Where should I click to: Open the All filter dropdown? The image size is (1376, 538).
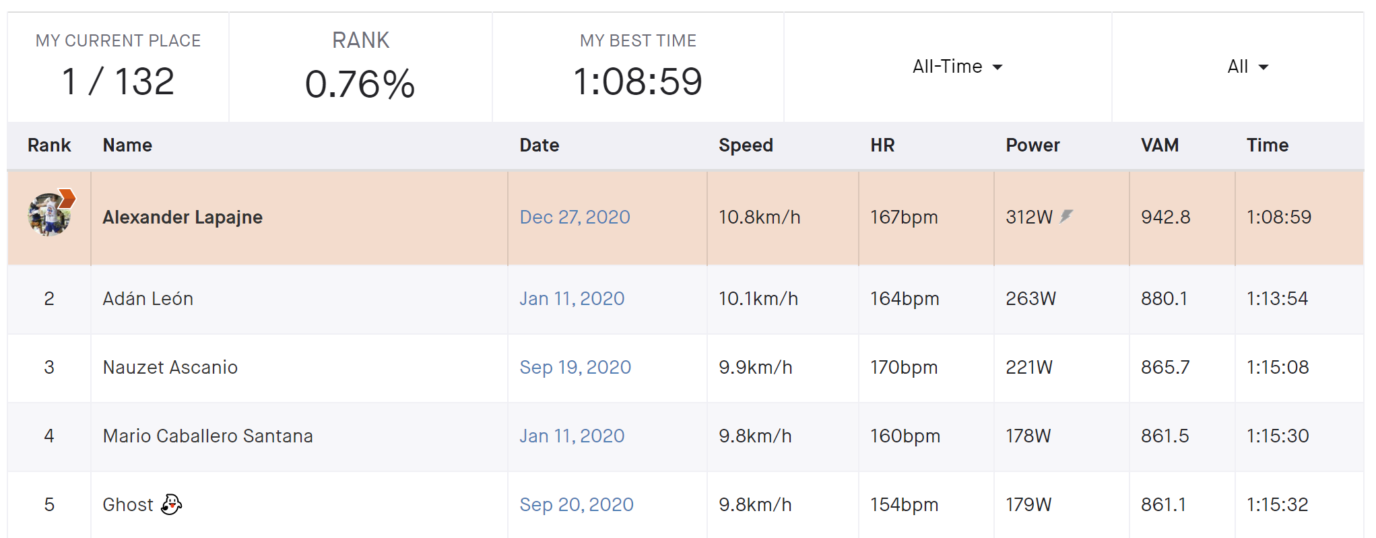click(x=1247, y=67)
